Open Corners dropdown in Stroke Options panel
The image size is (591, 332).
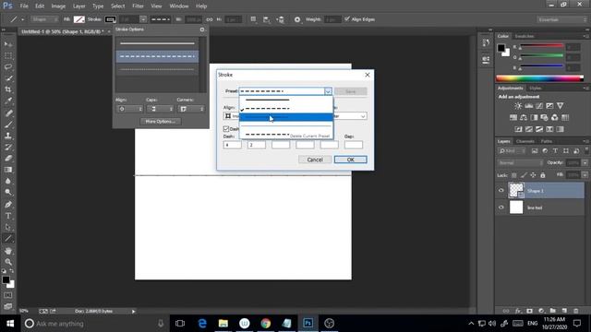pos(191,109)
